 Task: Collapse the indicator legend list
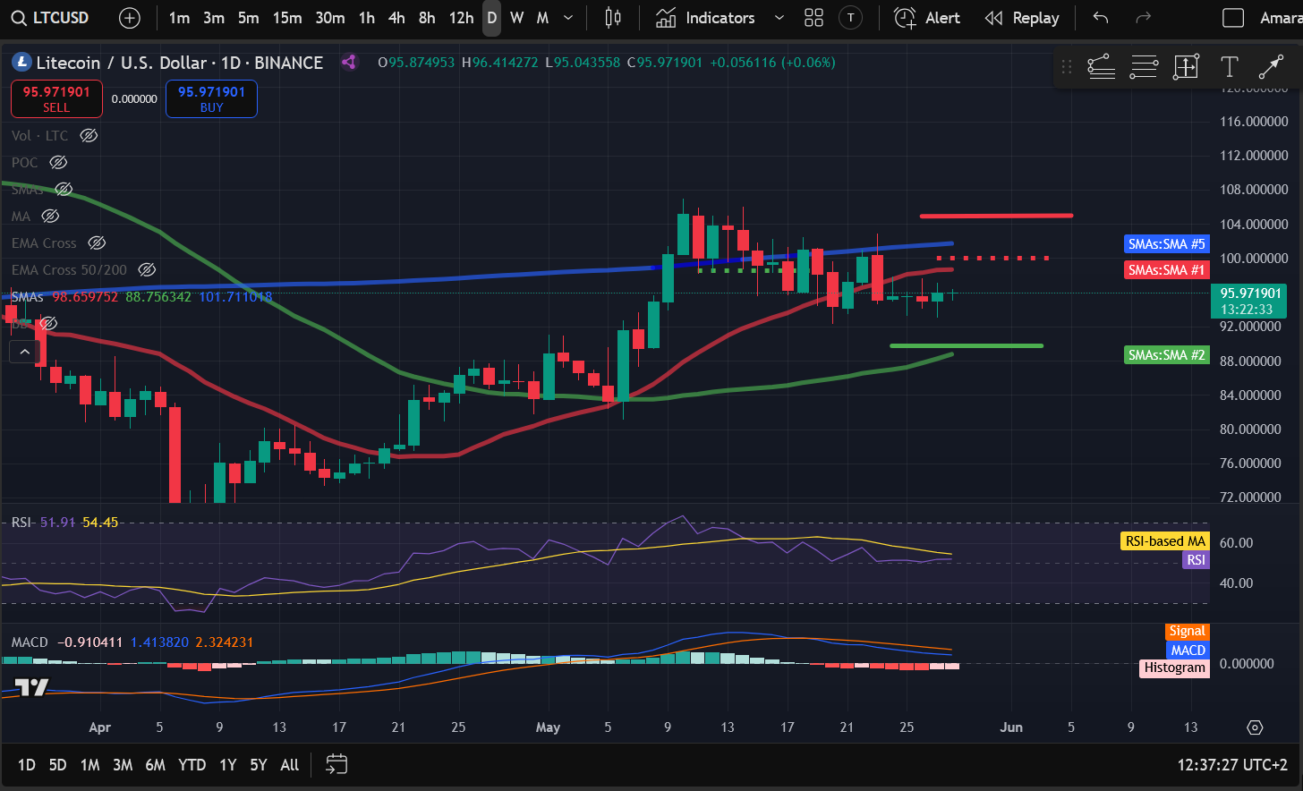click(x=25, y=352)
